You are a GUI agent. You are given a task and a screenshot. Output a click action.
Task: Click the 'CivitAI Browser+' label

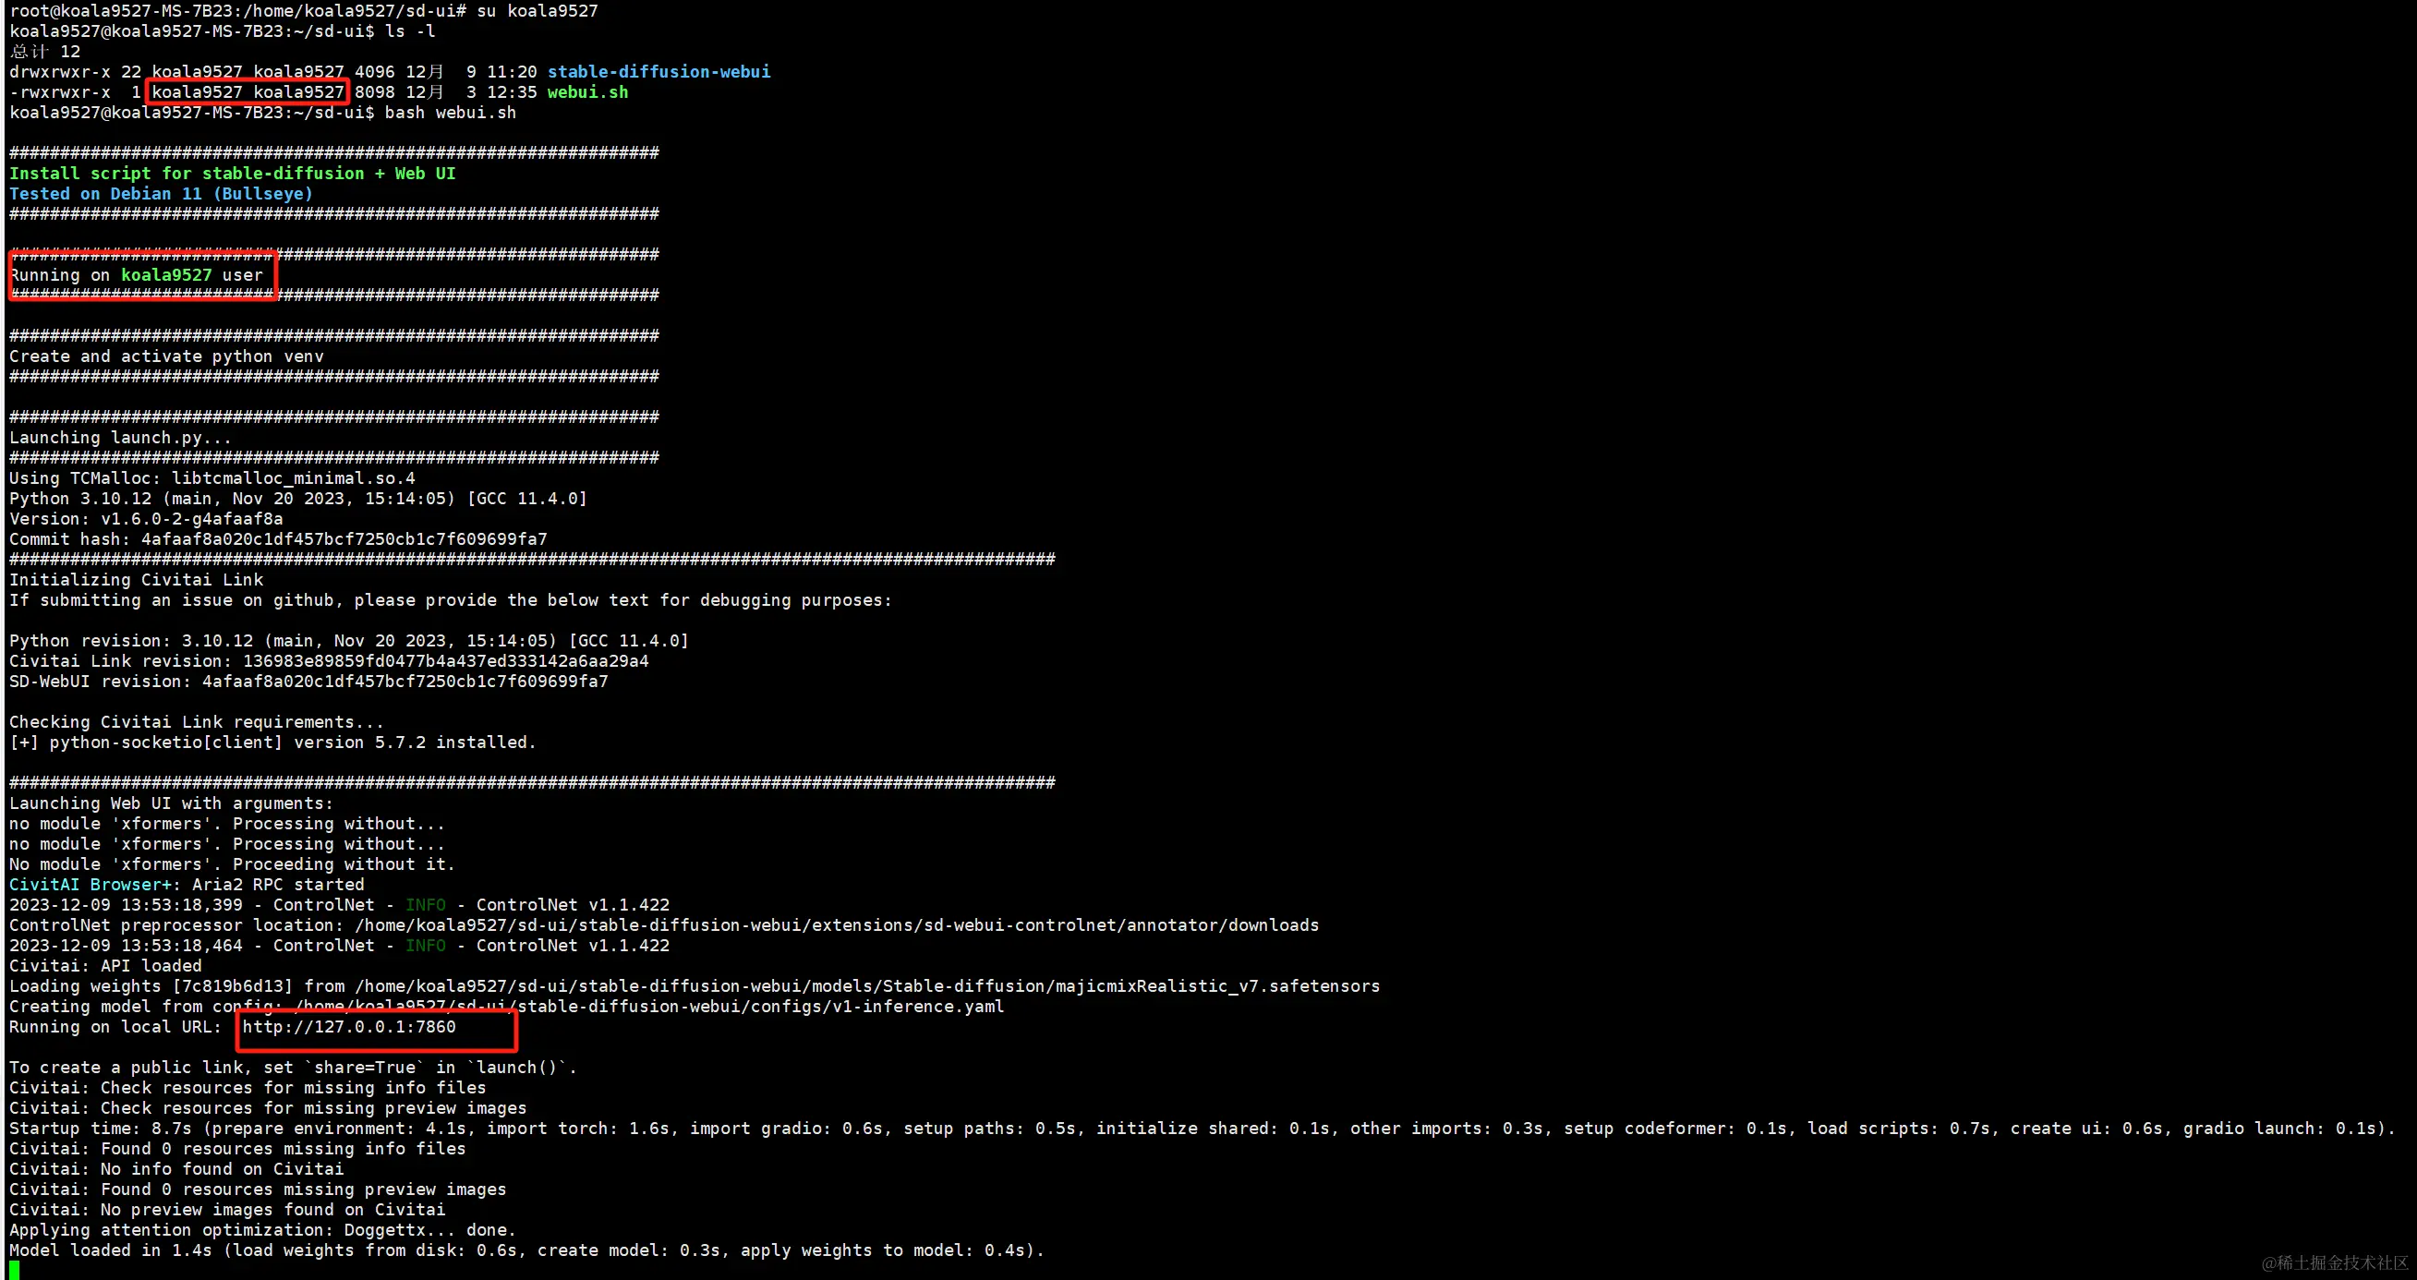pos(91,885)
